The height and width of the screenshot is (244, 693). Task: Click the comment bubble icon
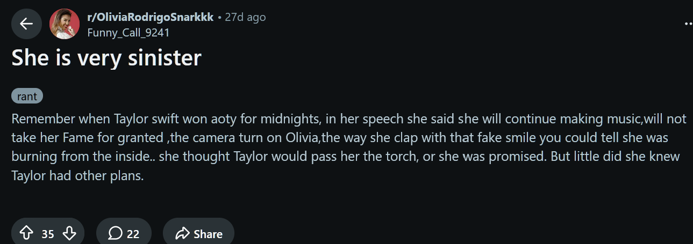(115, 233)
